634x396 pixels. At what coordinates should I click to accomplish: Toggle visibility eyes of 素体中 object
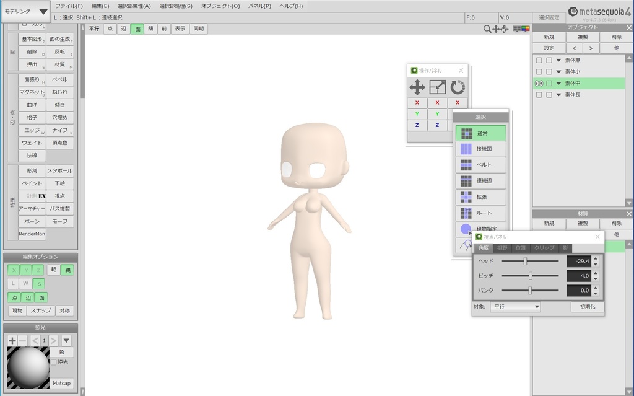(x=539, y=84)
